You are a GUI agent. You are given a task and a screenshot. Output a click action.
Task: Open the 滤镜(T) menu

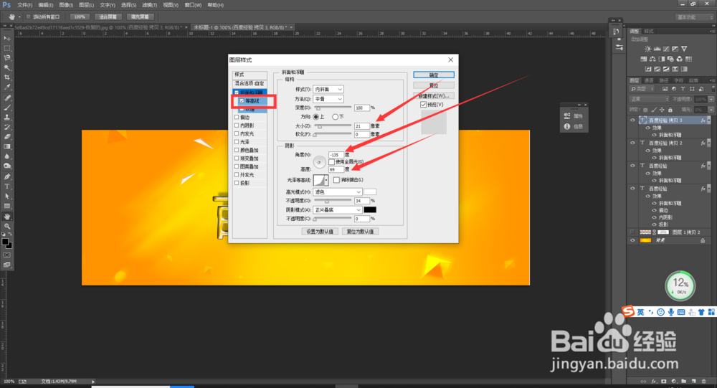click(x=150, y=5)
